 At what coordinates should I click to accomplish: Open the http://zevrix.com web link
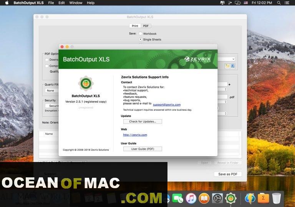(x=135, y=135)
